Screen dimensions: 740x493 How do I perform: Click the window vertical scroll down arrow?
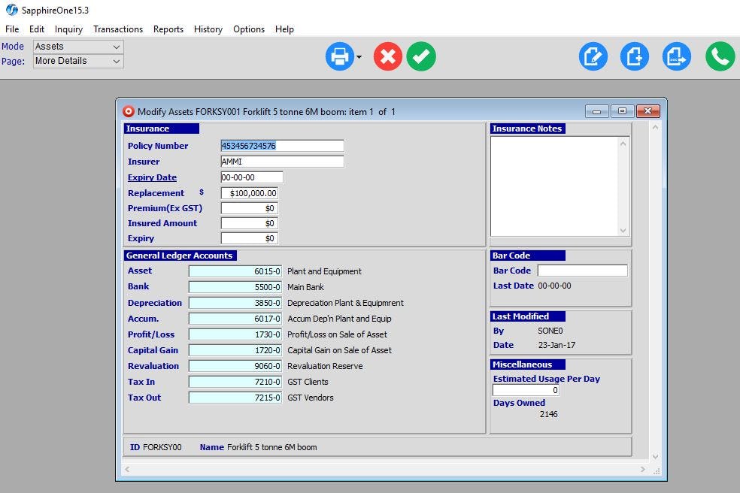(x=655, y=456)
